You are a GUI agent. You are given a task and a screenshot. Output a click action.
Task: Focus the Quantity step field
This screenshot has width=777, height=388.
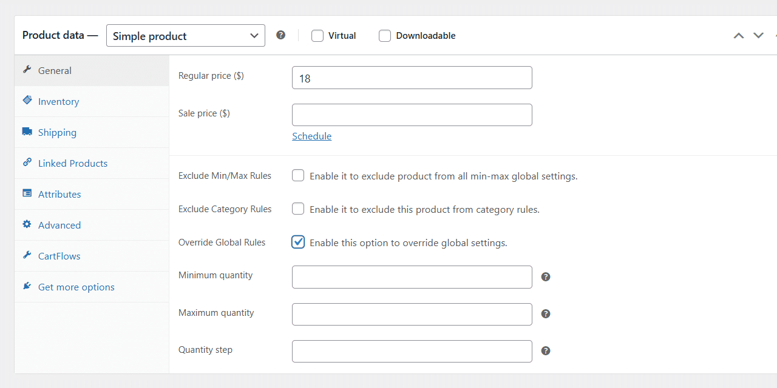click(x=412, y=351)
